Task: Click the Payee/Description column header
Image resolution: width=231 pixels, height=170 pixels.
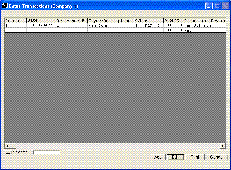Action: [110, 21]
